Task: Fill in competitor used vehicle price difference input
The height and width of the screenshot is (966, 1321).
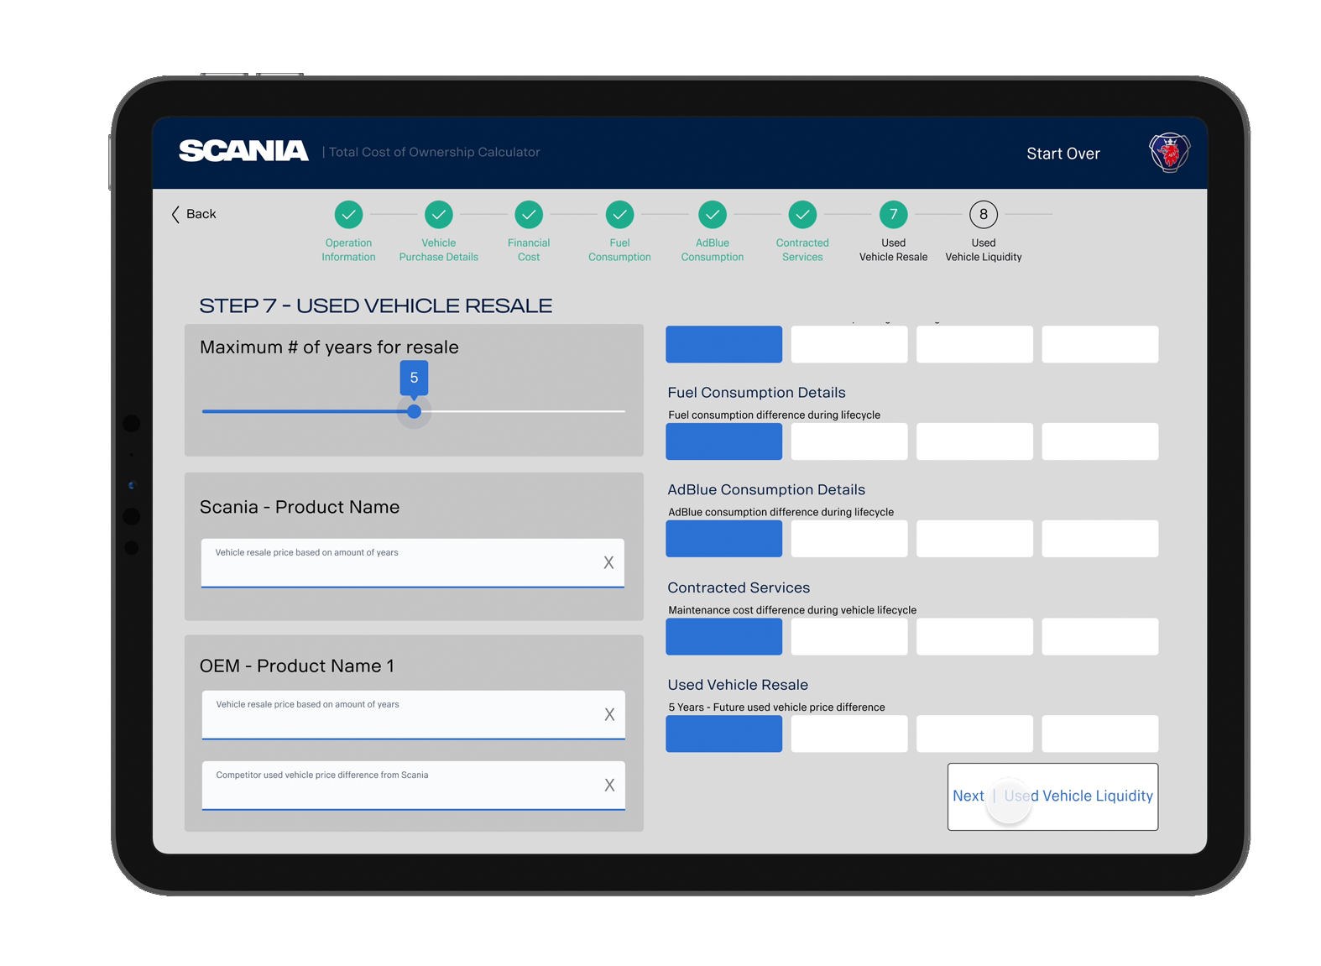Action: [x=413, y=786]
